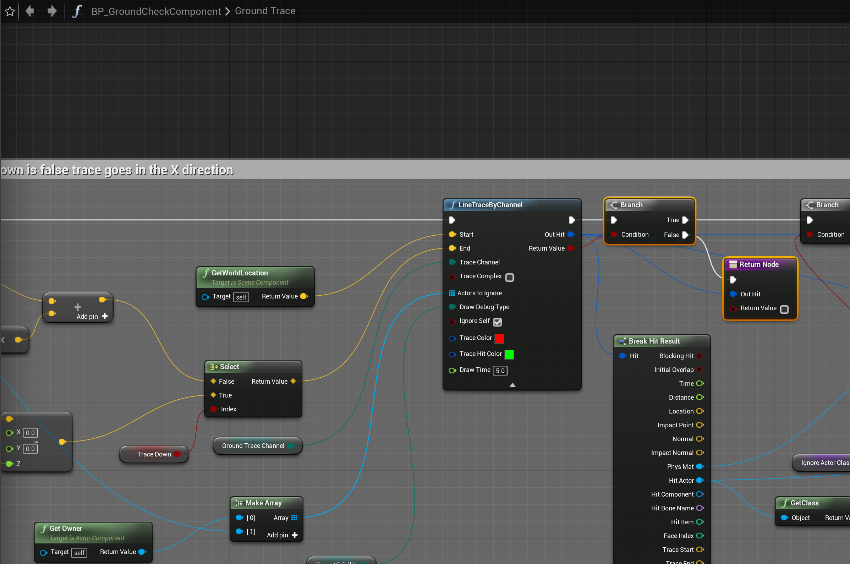
Task: Select Ground Trace breadcrumb item
Action: click(x=265, y=11)
